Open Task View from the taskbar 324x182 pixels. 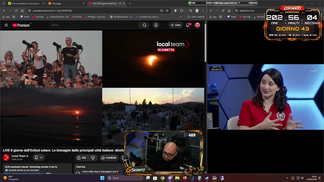click(x=148, y=178)
